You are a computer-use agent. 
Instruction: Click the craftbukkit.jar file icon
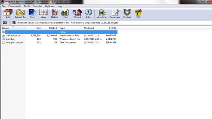tap(4, 35)
